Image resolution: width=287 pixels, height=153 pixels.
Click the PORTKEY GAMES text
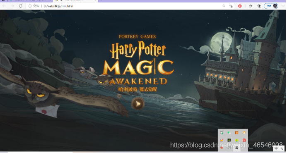click(137, 36)
